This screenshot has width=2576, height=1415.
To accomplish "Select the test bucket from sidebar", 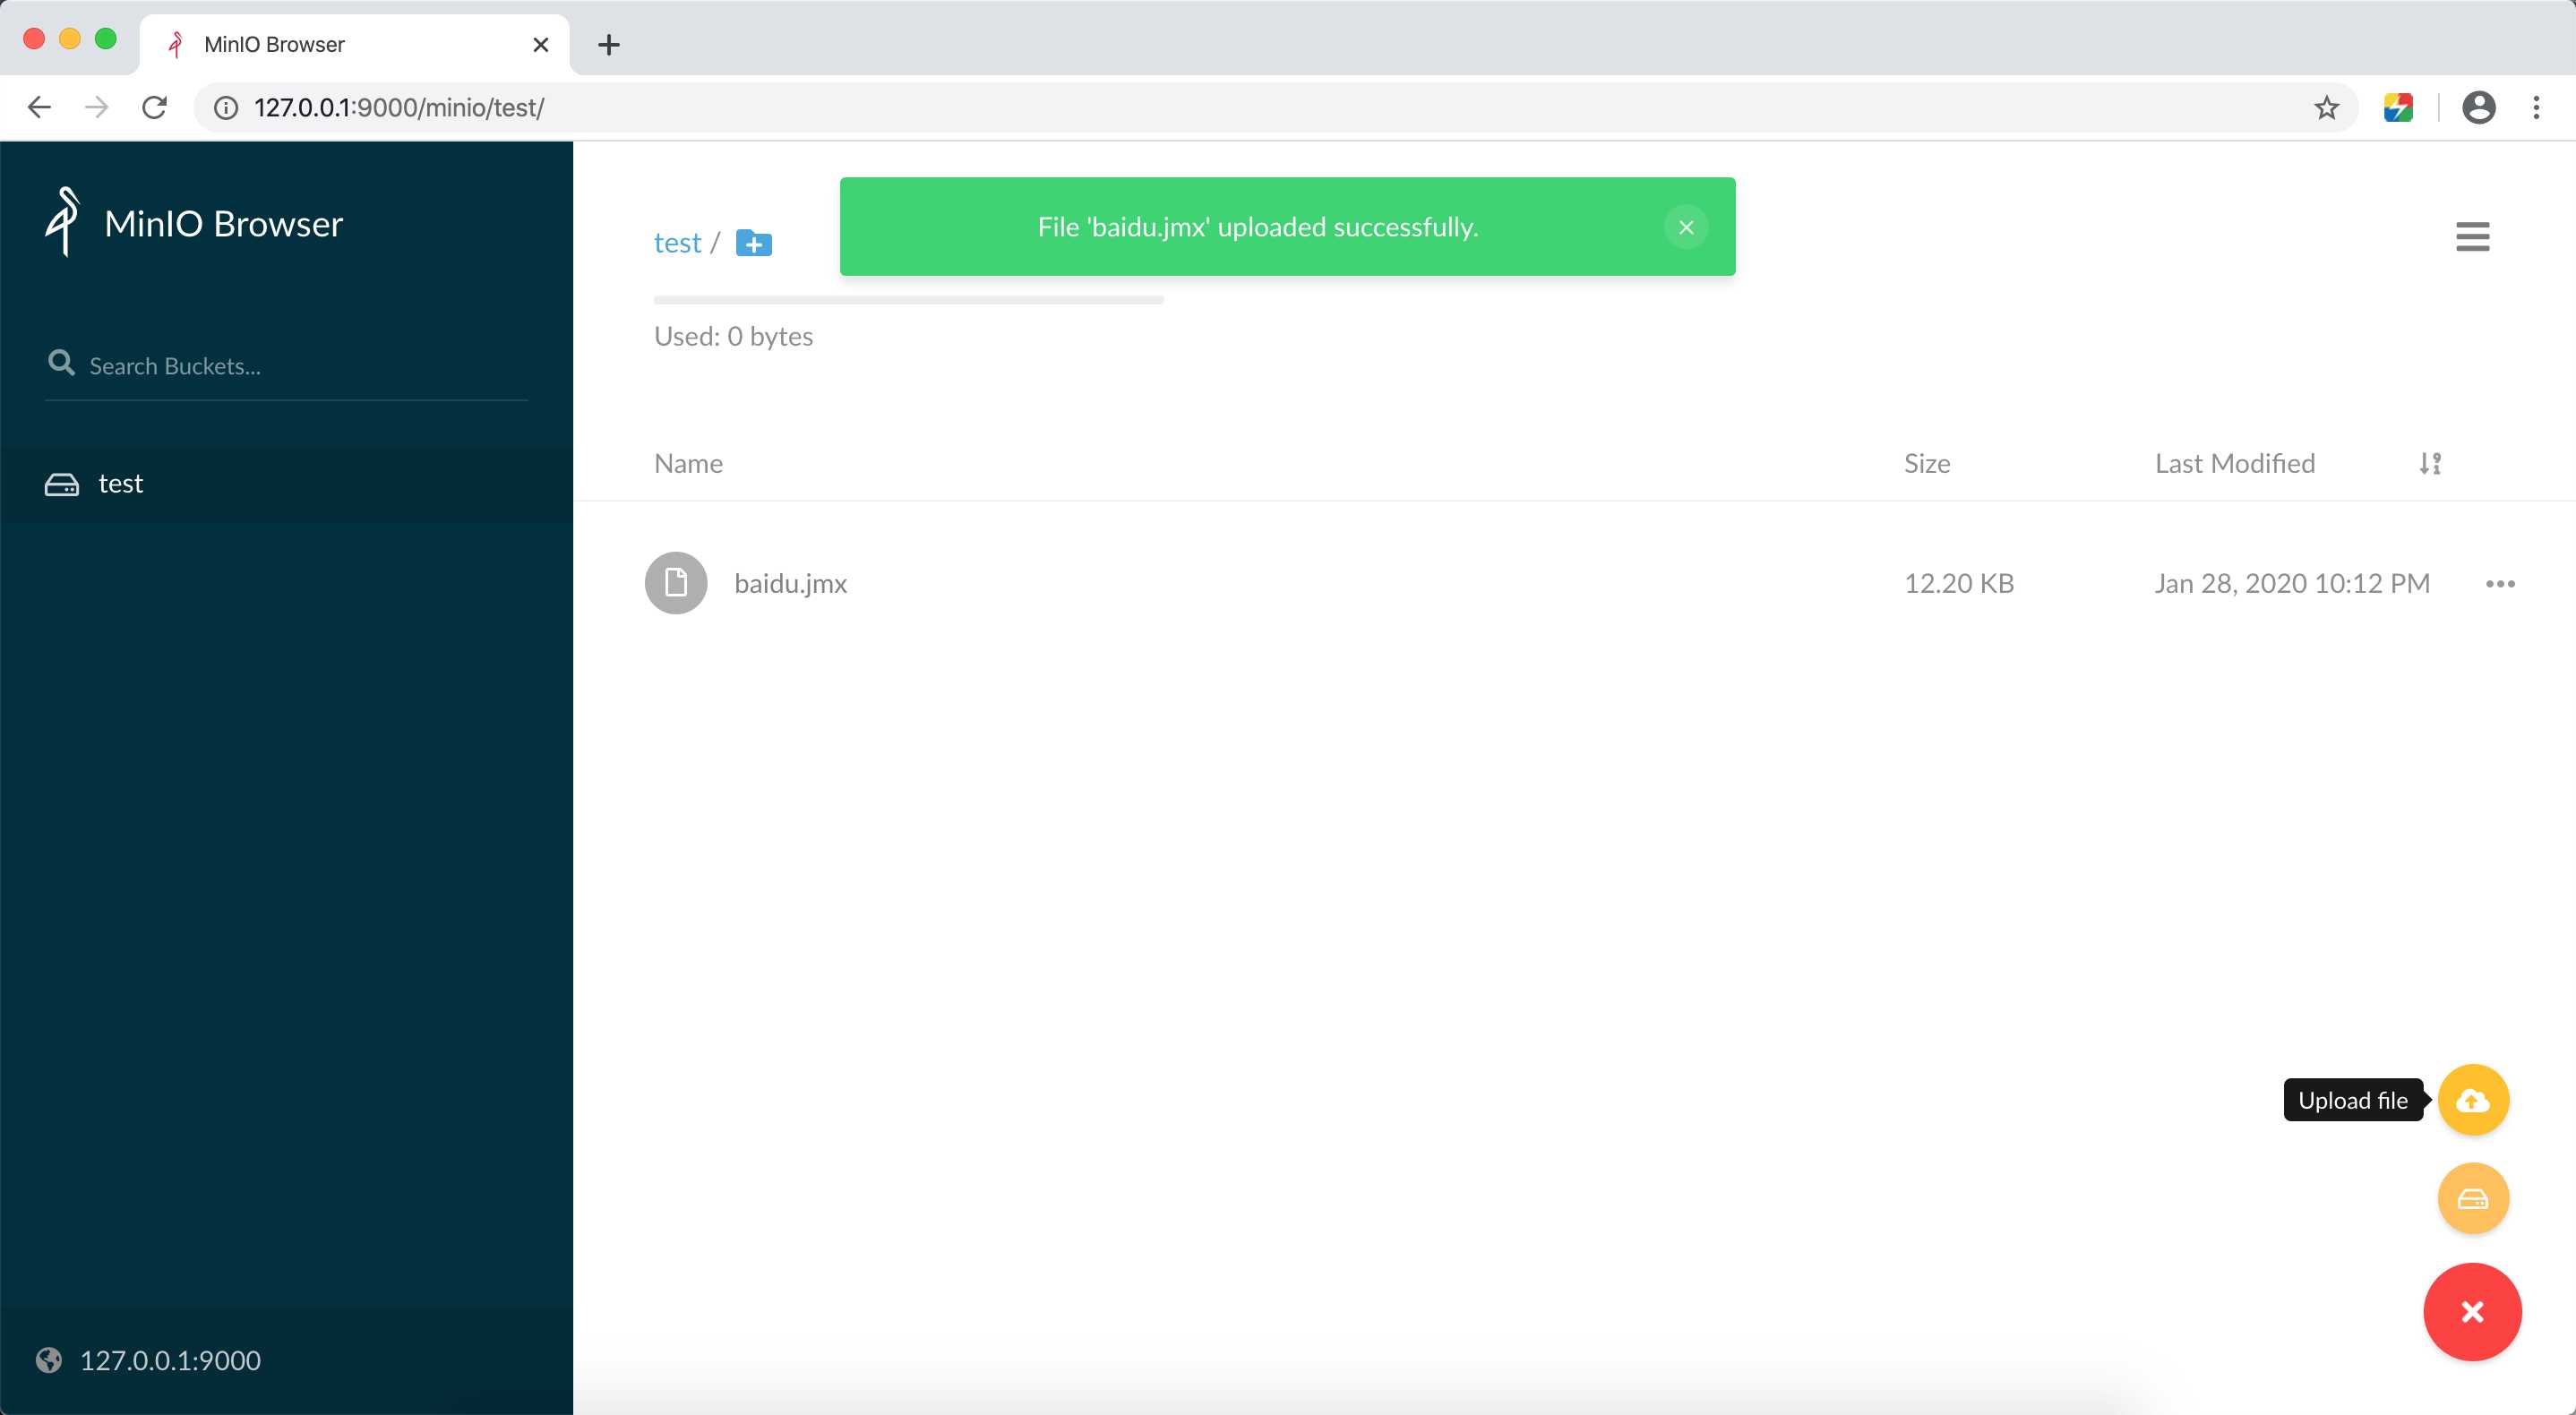I will click(118, 483).
